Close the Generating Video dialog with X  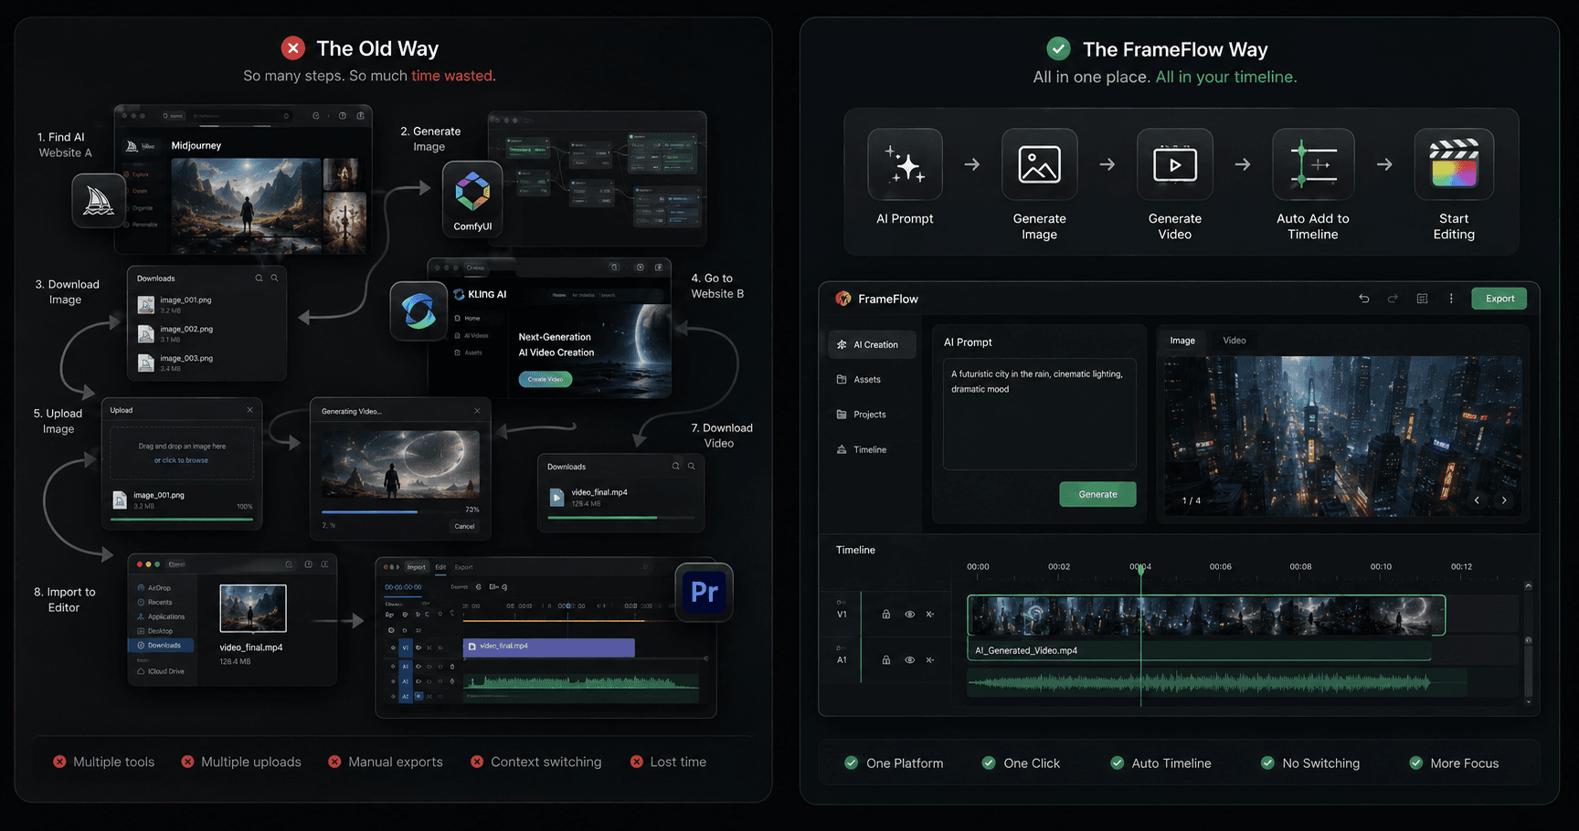(x=477, y=411)
